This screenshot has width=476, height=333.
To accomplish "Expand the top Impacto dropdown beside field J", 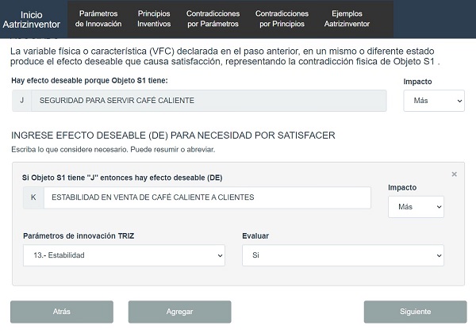I will [x=433, y=101].
